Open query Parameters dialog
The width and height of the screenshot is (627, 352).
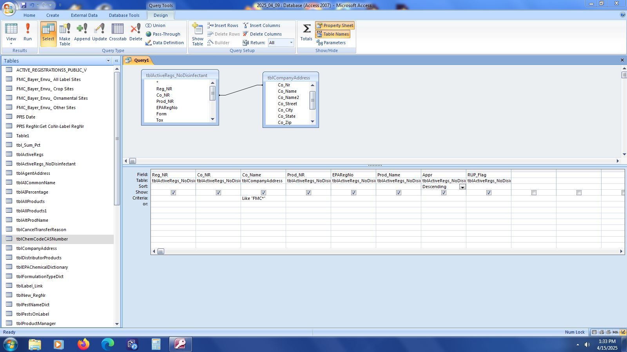point(331,43)
